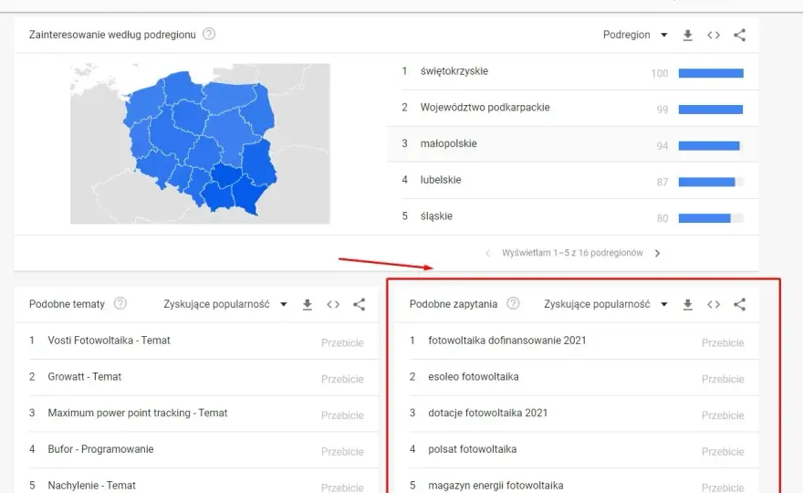Open Zyskujące popularność dropdown in Podobne tematy
This screenshot has height=493, width=803.
[x=225, y=304]
